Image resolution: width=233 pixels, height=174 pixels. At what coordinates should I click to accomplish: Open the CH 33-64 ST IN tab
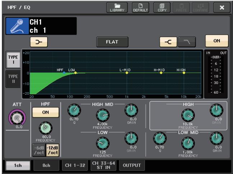[x=104, y=165]
